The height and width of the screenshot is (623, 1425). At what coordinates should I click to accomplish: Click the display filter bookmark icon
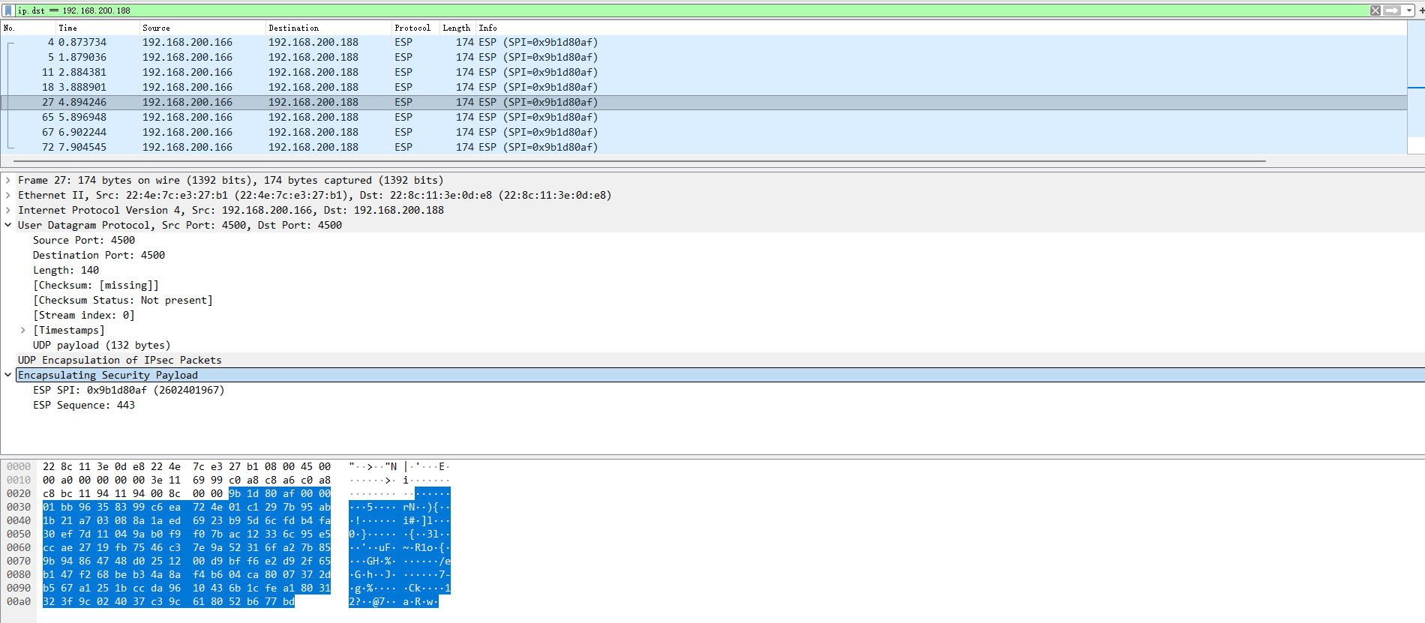8,10
